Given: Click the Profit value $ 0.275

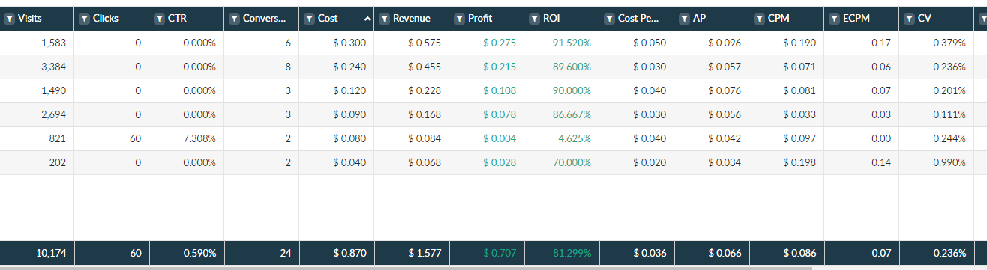Looking at the screenshot, I should 499,43.
